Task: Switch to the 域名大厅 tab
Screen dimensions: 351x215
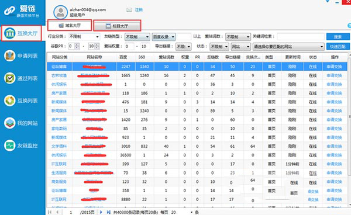Action: pyautogui.click(x=70, y=25)
